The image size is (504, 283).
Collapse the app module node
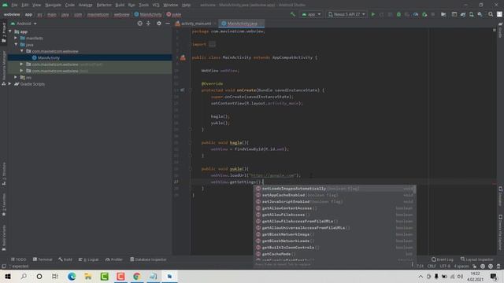pos(10,31)
